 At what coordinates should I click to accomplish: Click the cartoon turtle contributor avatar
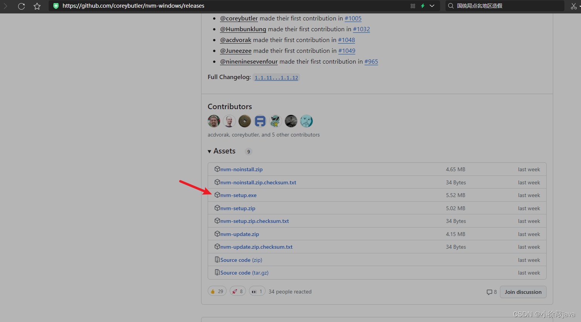pos(276,121)
